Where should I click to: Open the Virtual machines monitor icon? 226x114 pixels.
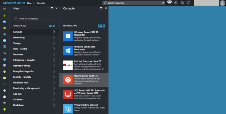click(4, 65)
